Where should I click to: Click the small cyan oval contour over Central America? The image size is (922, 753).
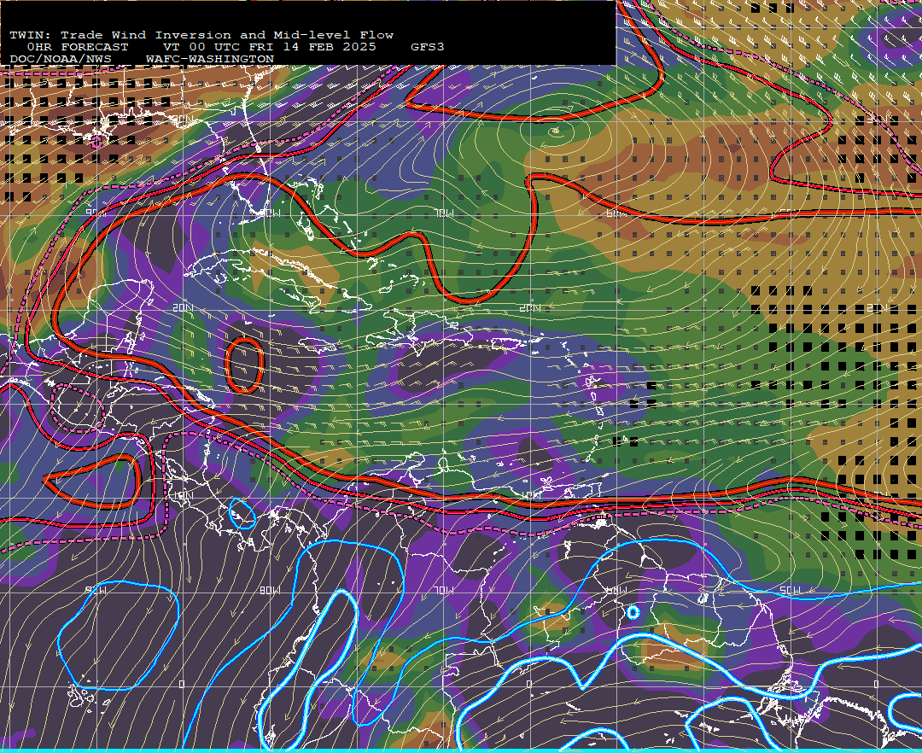(x=242, y=514)
